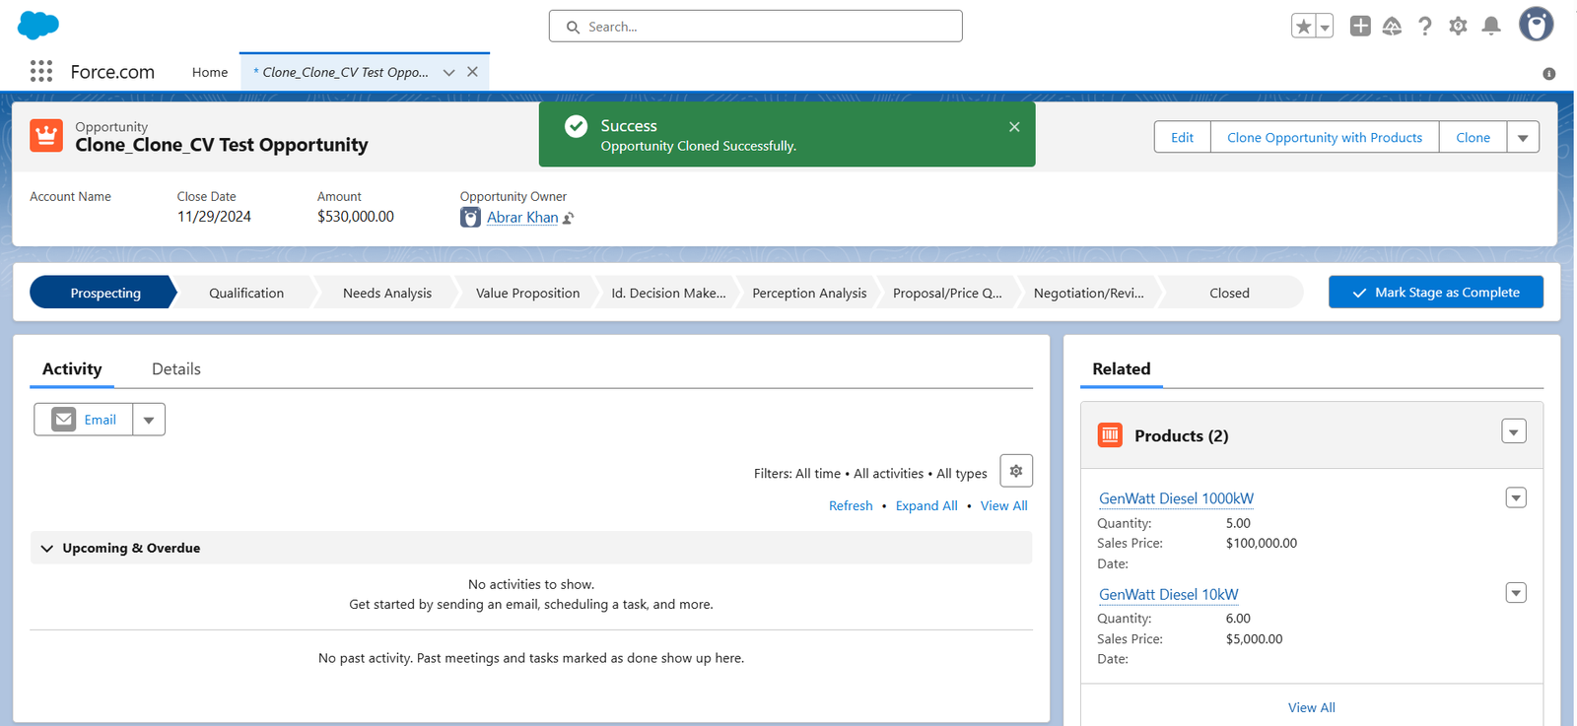Select the Perception Analysis stage
This screenshot has width=1577, height=726.
809,293
